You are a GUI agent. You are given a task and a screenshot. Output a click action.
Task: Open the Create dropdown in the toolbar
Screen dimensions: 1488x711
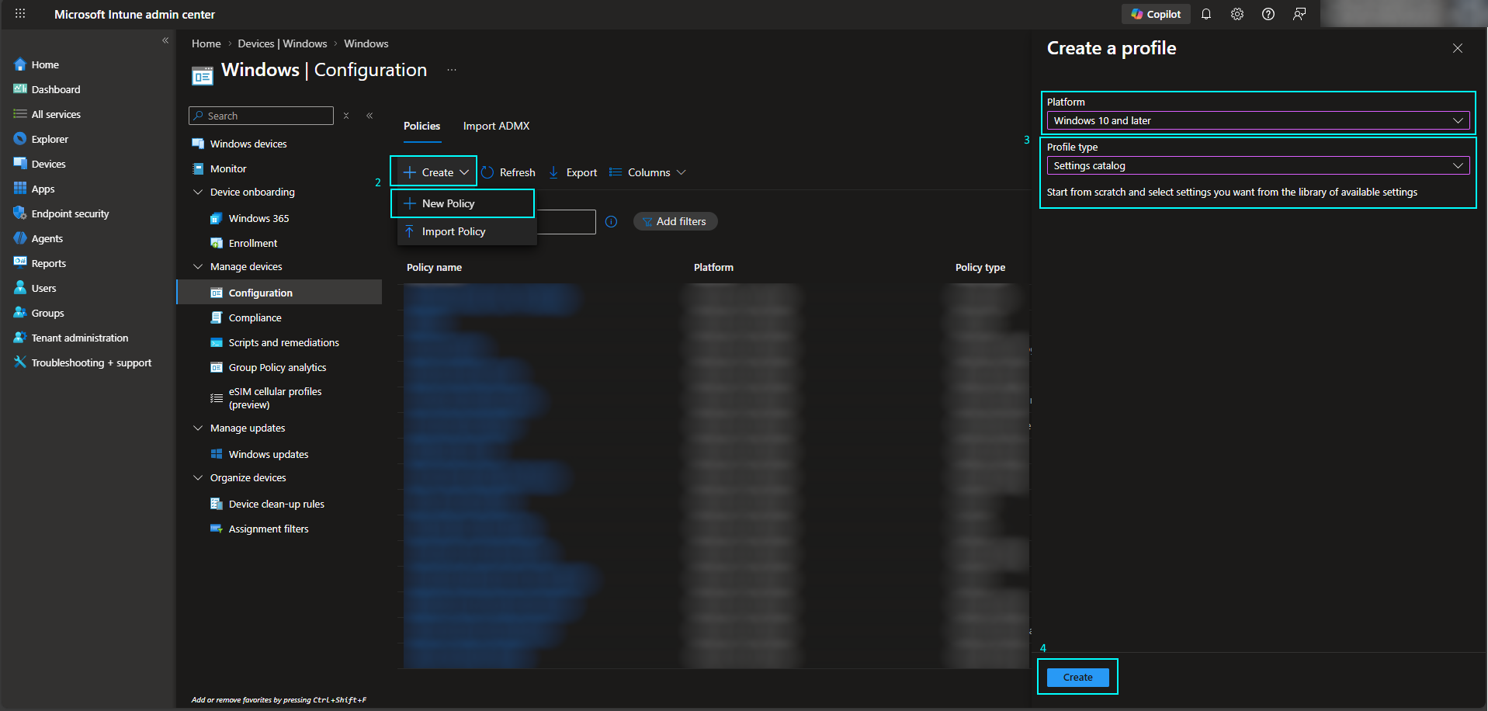pos(435,172)
